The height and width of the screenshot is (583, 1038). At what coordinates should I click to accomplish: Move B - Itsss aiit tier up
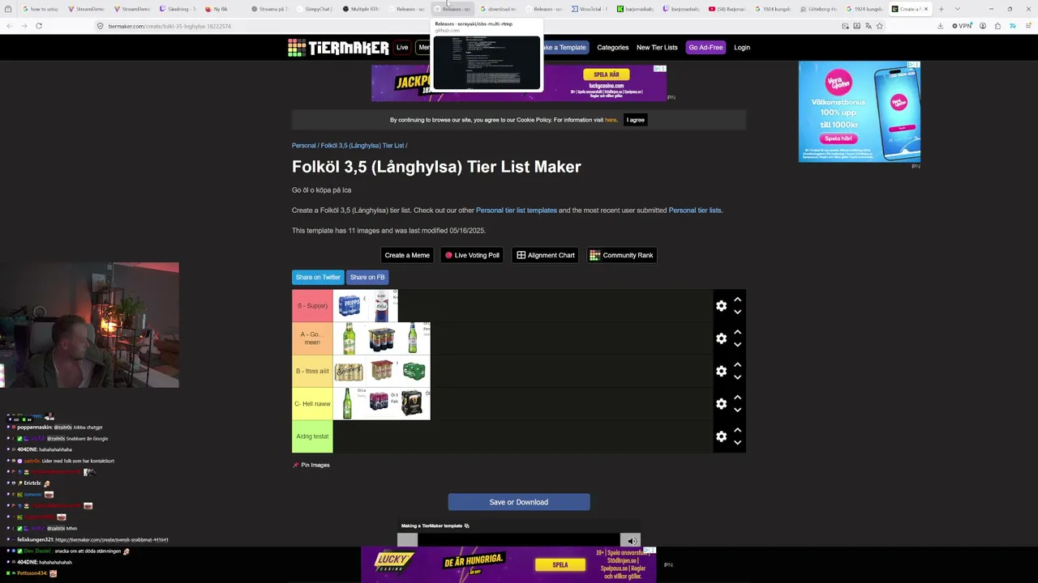[x=737, y=364]
